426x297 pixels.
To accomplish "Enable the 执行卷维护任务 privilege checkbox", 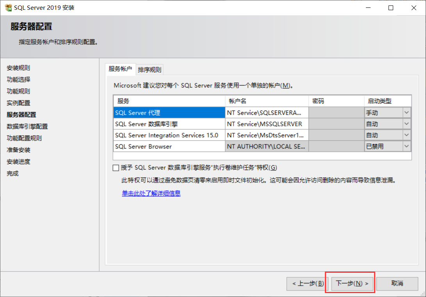I will pos(116,167).
